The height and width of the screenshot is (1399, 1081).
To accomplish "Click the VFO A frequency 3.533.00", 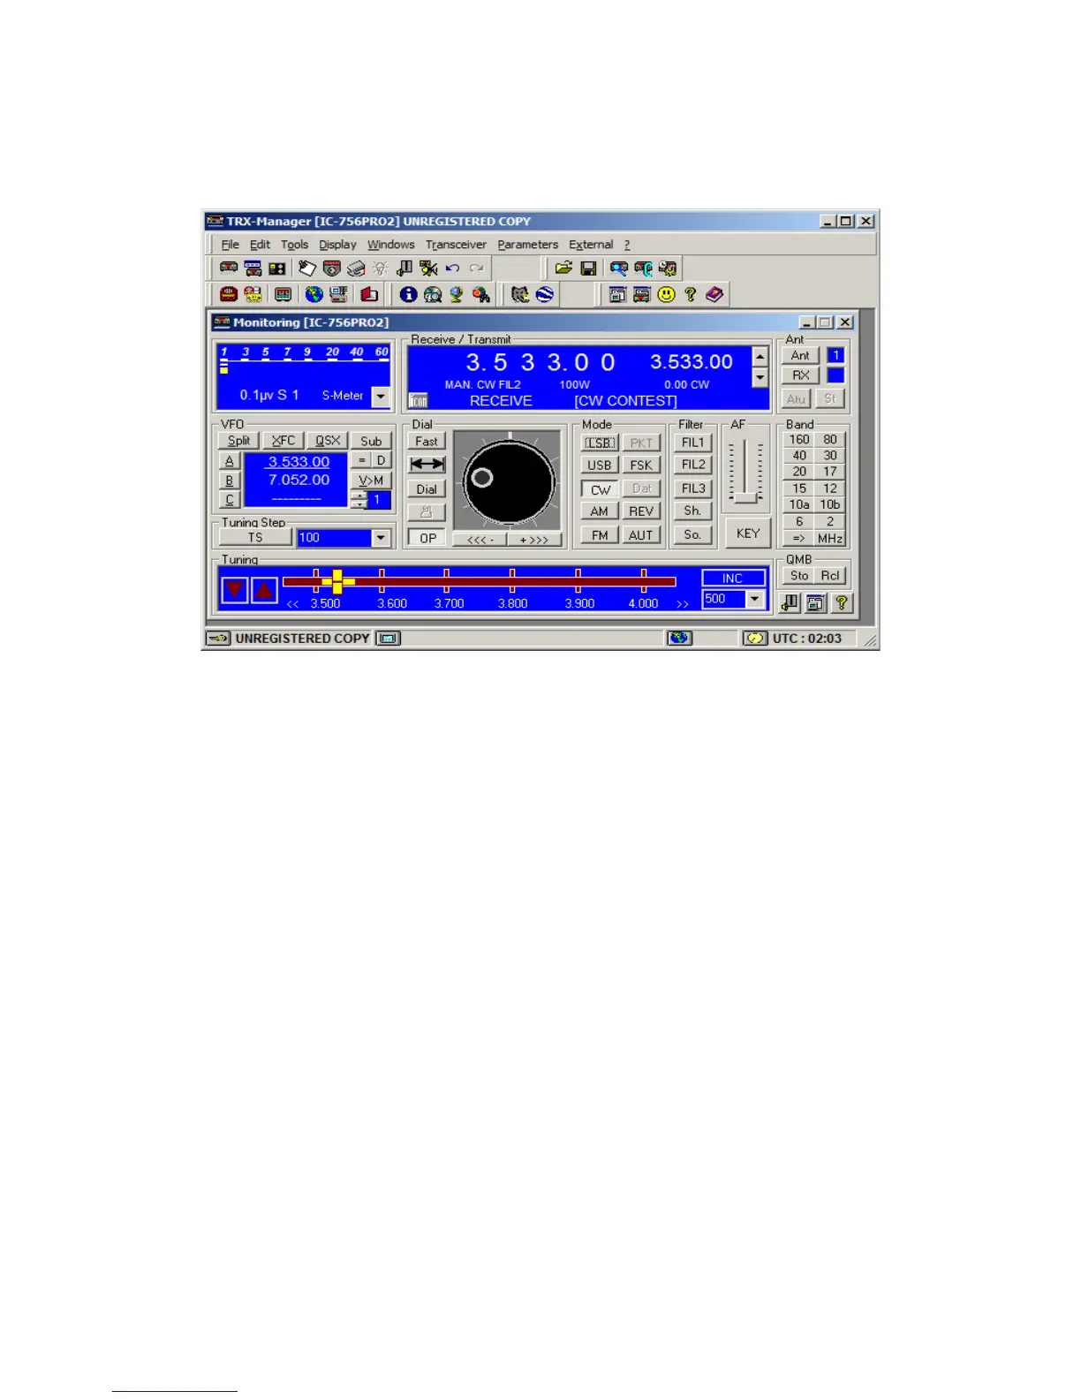I will (x=299, y=462).
